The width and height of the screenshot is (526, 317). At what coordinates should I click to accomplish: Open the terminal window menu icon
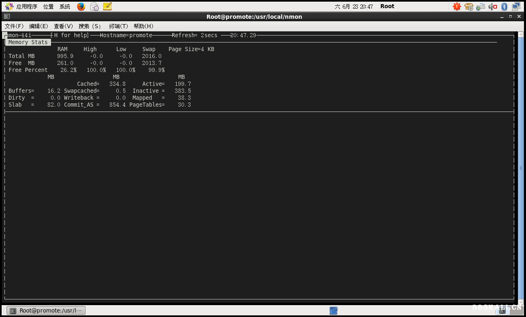pos(7,17)
